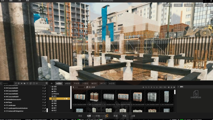Delete ConcreteWall3 using its X icon

click(43, 91)
